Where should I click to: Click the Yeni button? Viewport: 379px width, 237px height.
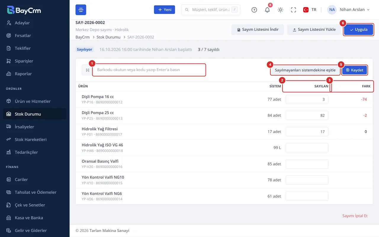(164, 10)
